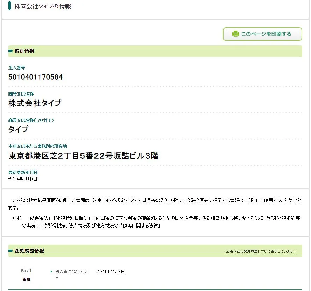Click the green bar beside the page title
This screenshot has height=291, width=311.
10,6
